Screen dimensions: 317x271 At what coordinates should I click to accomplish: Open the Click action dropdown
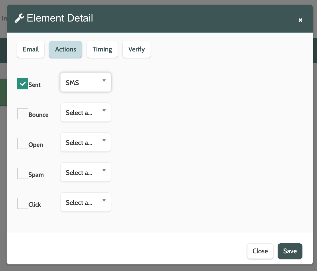tap(86, 202)
